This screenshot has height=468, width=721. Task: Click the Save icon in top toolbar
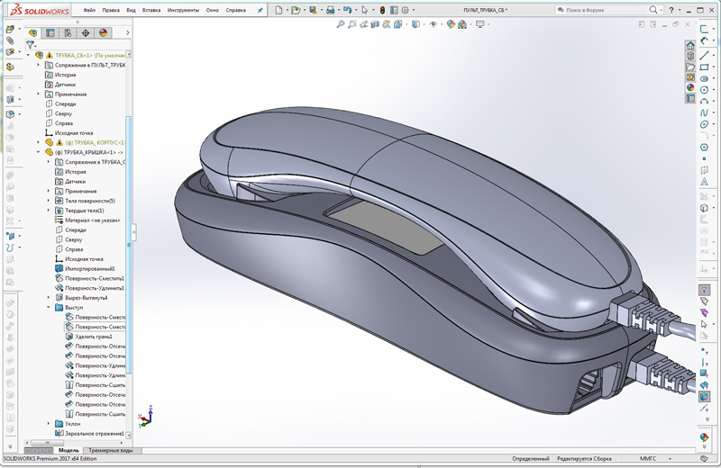tap(313, 10)
